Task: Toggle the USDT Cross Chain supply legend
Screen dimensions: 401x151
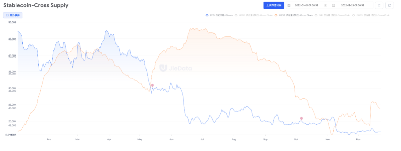Action: click(253, 15)
